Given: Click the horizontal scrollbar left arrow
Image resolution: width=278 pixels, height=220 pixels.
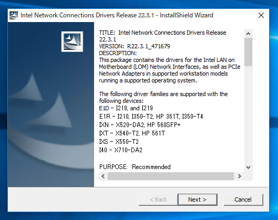Looking at the screenshot, I should (103, 176).
